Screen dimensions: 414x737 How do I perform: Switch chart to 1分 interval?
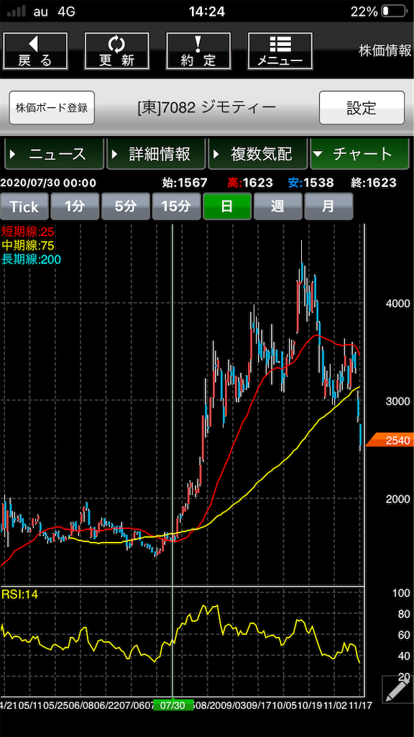[x=75, y=207]
